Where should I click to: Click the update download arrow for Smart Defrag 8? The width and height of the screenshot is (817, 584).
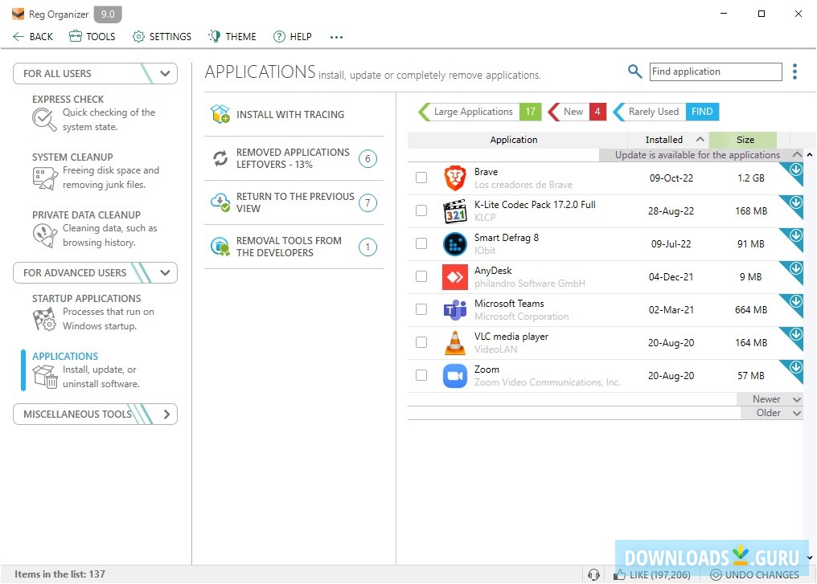(x=795, y=235)
